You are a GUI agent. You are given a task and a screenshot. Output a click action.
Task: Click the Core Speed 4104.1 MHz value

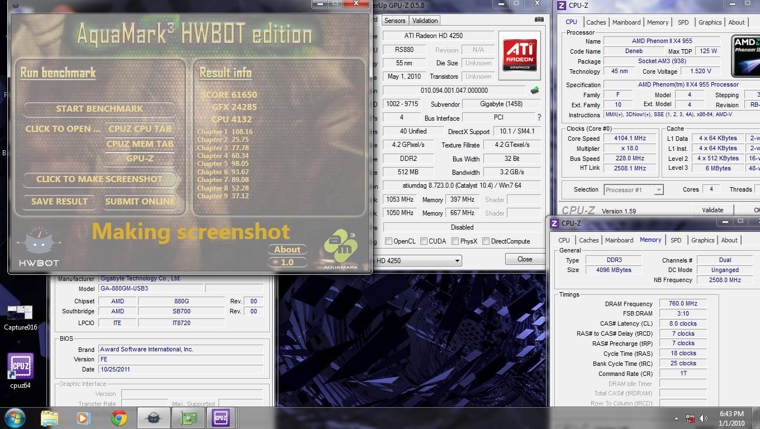(x=630, y=139)
